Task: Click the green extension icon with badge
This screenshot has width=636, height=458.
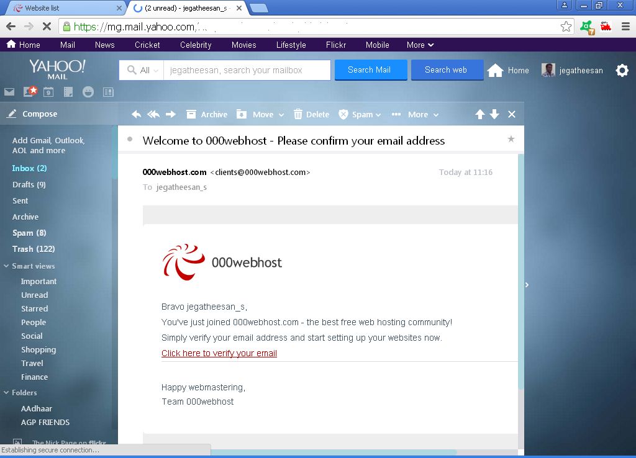Action: click(588, 27)
